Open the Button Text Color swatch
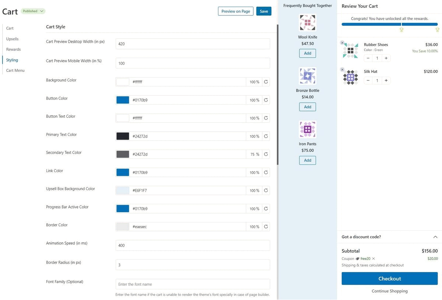Image resolution: width=442 pixels, height=300 pixels. (123, 118)
